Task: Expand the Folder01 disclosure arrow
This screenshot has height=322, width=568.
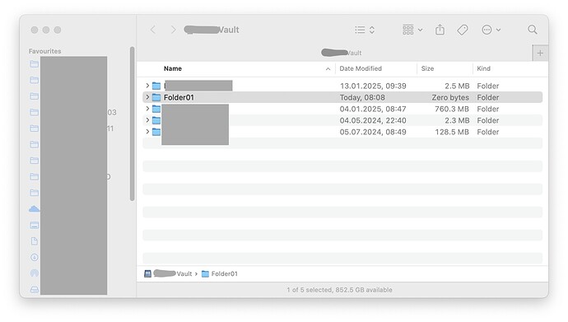Action: point(147,97)
